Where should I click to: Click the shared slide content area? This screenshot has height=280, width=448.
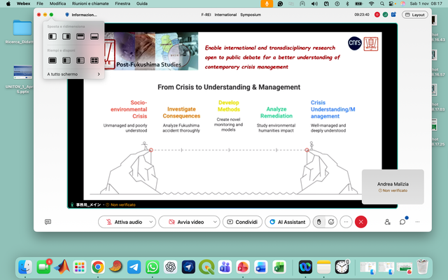click(x=232, y=115)
